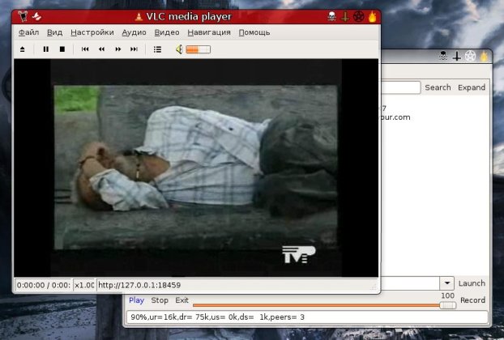Open the channel dropdown arrow near Launch
This screenshot has height=340, width=504.
446,283
